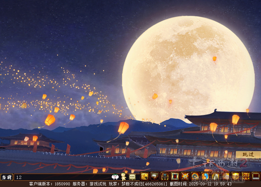Open the armored character icon
Screen dimensions: 261x187
[165, 176]
